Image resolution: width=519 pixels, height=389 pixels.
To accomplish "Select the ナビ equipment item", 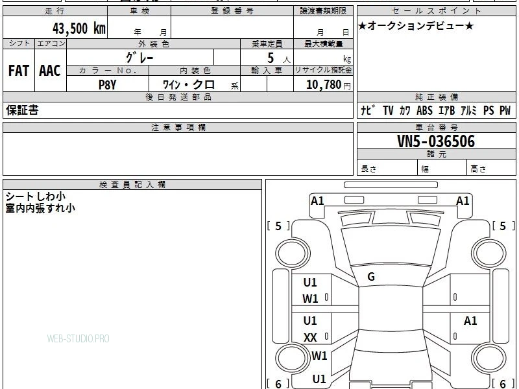I will [x=368, y=110].
